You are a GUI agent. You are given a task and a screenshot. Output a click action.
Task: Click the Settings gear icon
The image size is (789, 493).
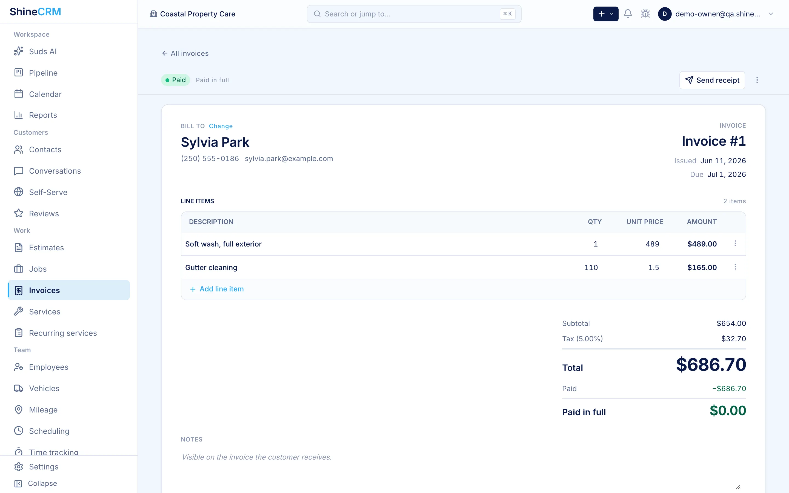point(19,467)
